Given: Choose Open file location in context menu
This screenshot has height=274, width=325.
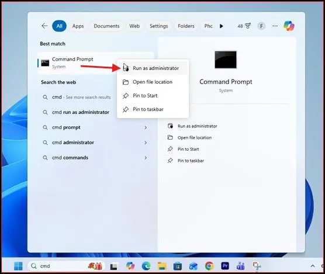Looking at the screenshot, I should [x=153, y=82].
